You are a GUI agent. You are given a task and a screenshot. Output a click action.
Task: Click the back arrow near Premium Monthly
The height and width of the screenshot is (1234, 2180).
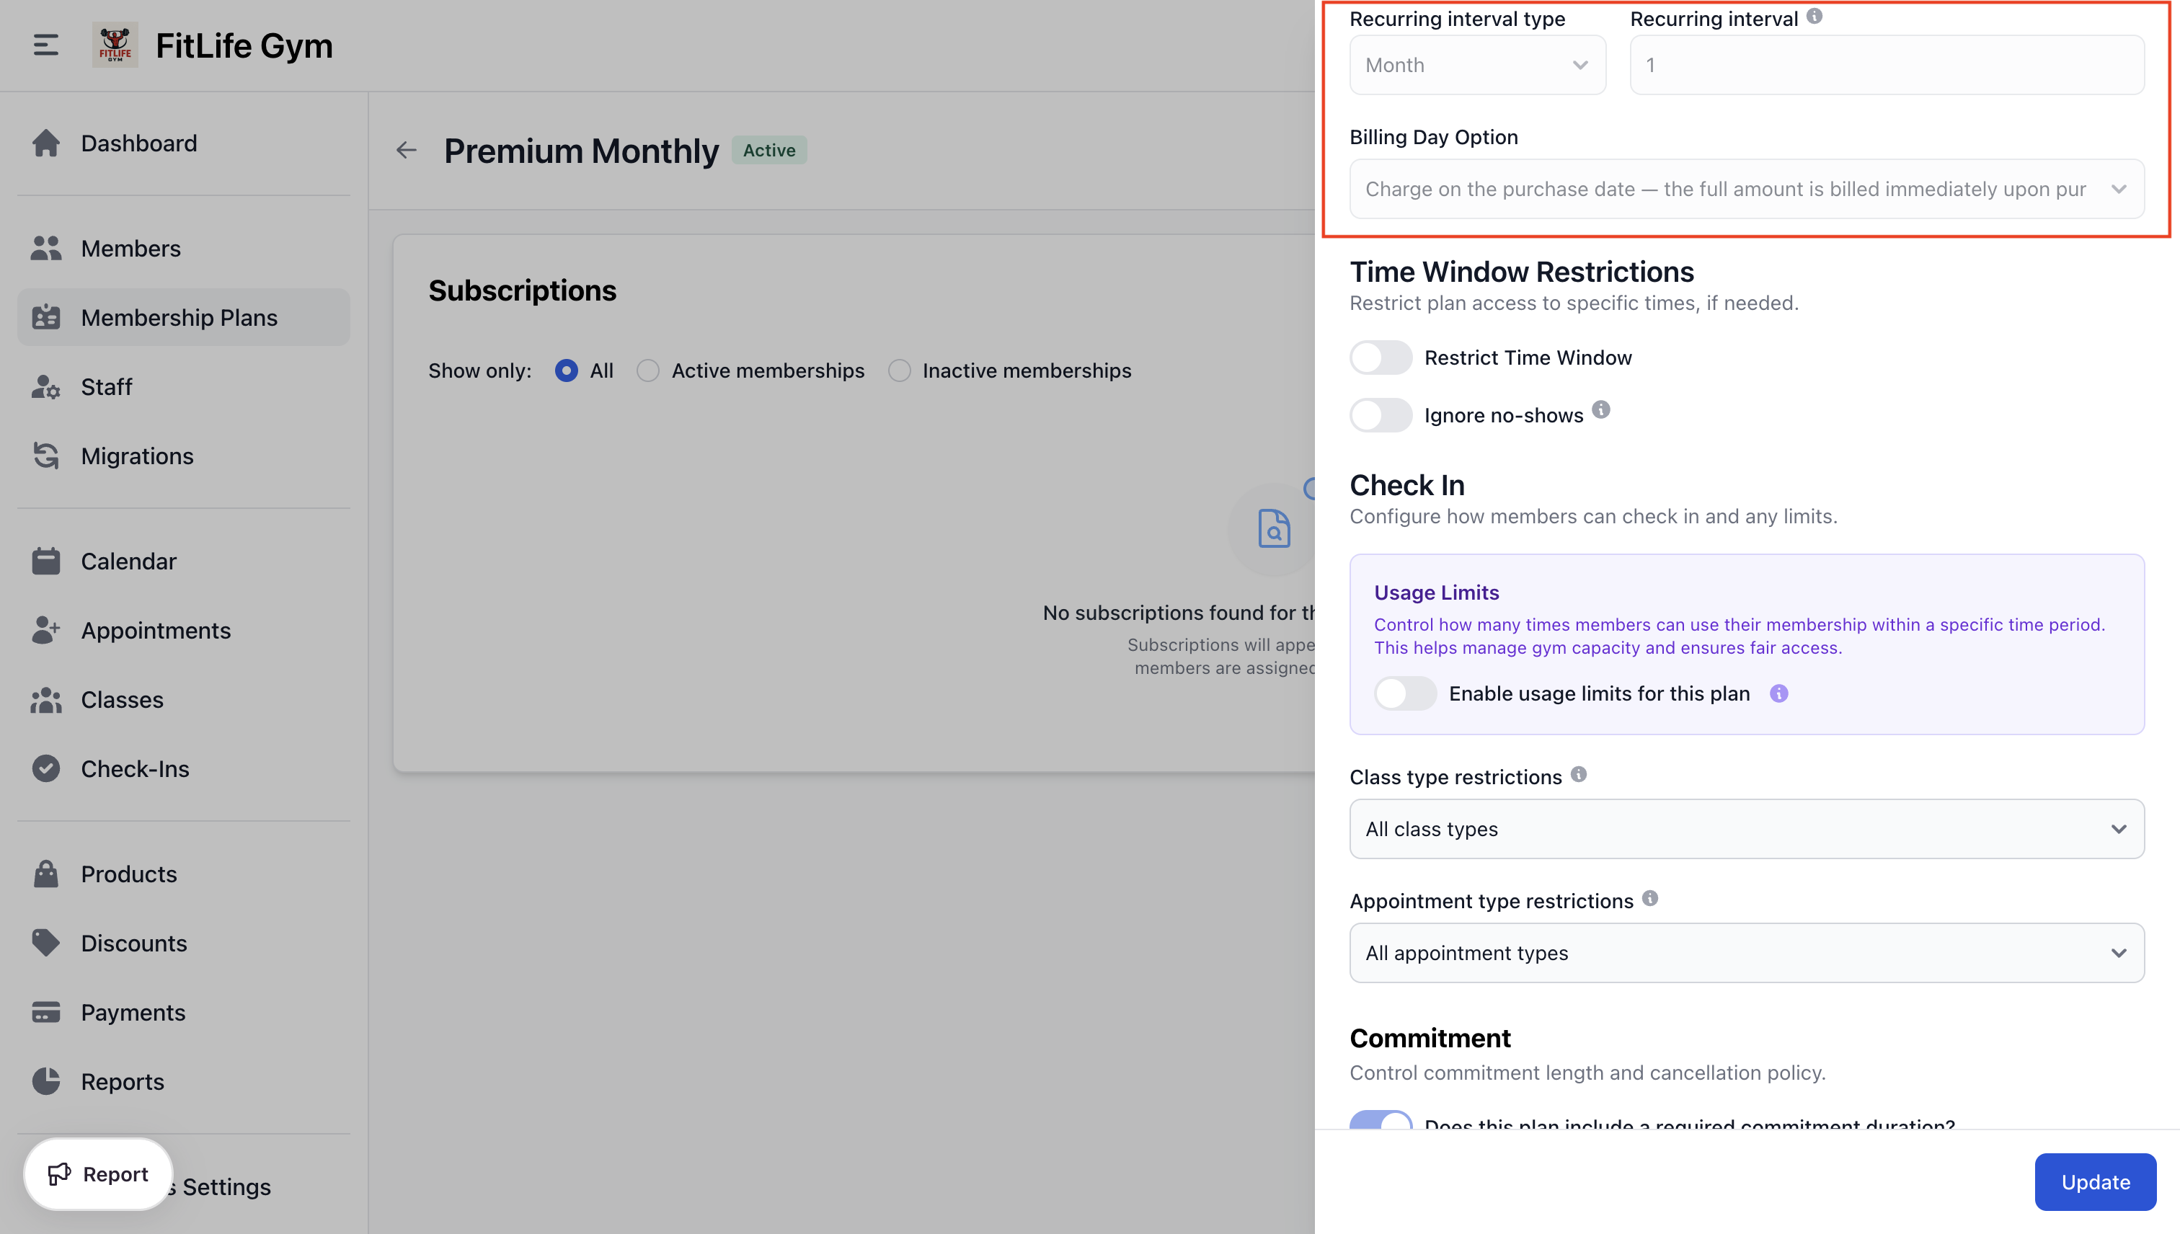pyautogui.click(x=406, y=150)
